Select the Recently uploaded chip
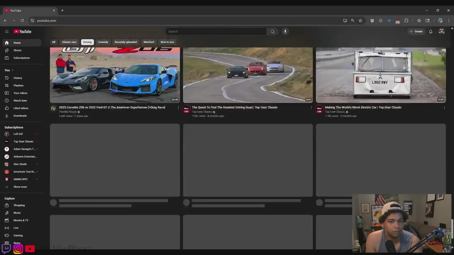 [126, 42]
